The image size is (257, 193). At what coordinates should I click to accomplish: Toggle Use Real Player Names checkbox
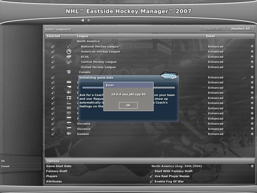151,176
